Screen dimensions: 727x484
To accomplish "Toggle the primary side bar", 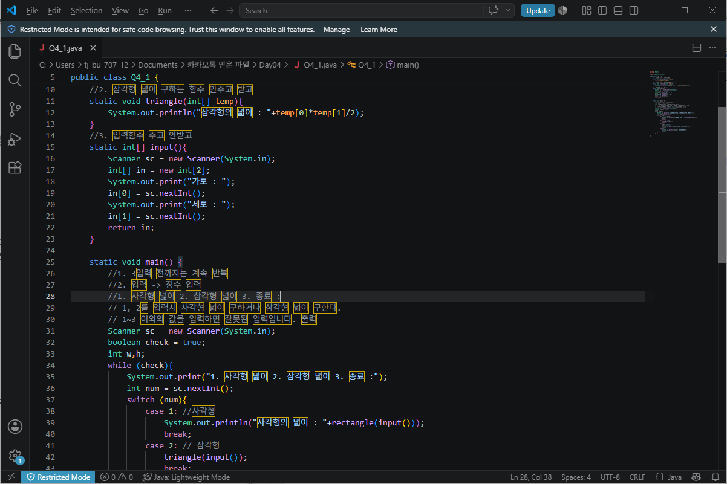I will point(602,10).
